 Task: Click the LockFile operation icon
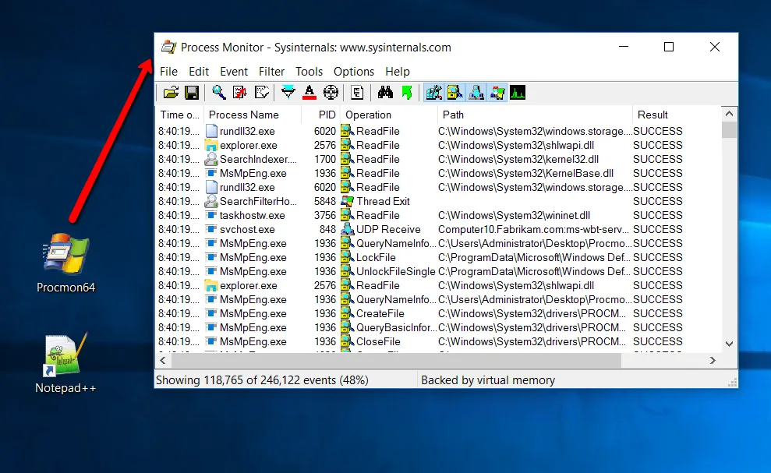(x=348, y=258)
